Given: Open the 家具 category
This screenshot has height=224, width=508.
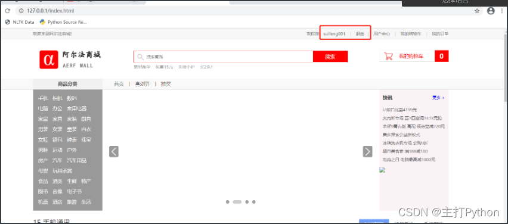Looking at the screenshot, I should tap(57, 119).
